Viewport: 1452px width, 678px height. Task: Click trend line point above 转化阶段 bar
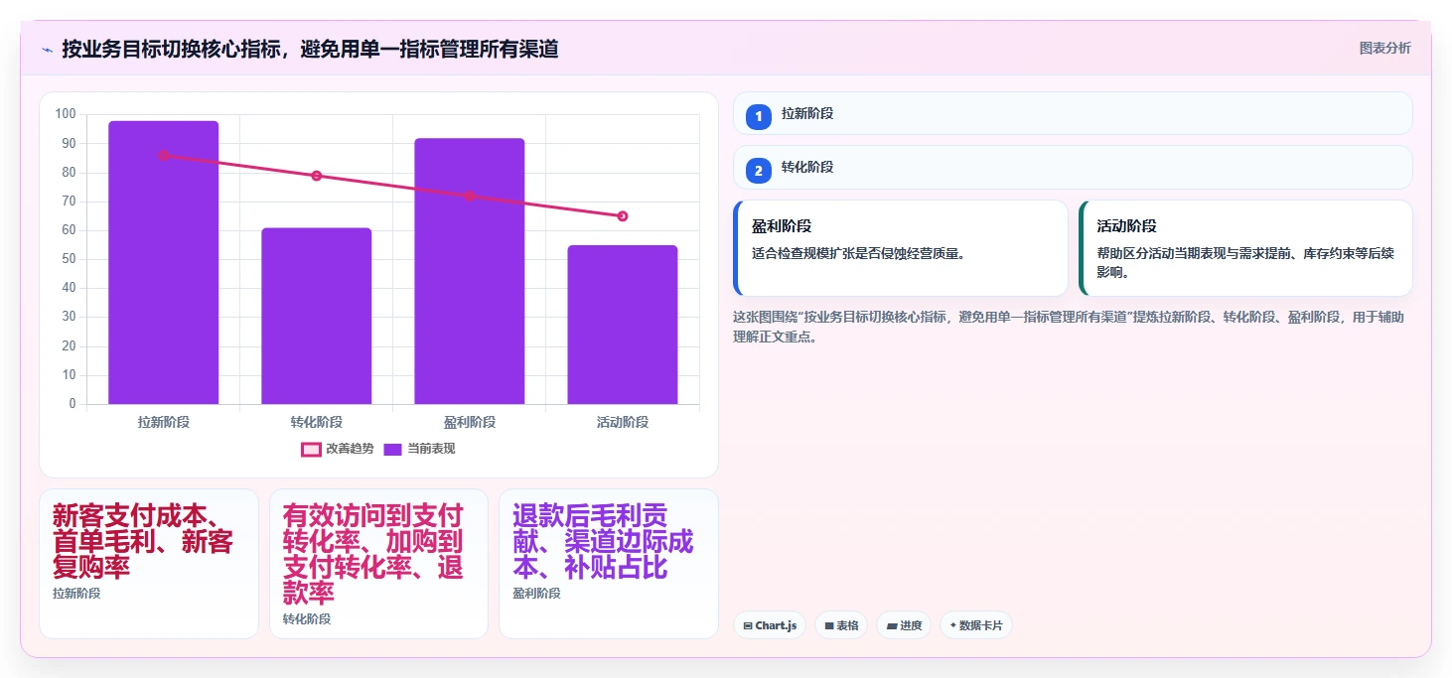pyautogui.click(x=317, y=176)
